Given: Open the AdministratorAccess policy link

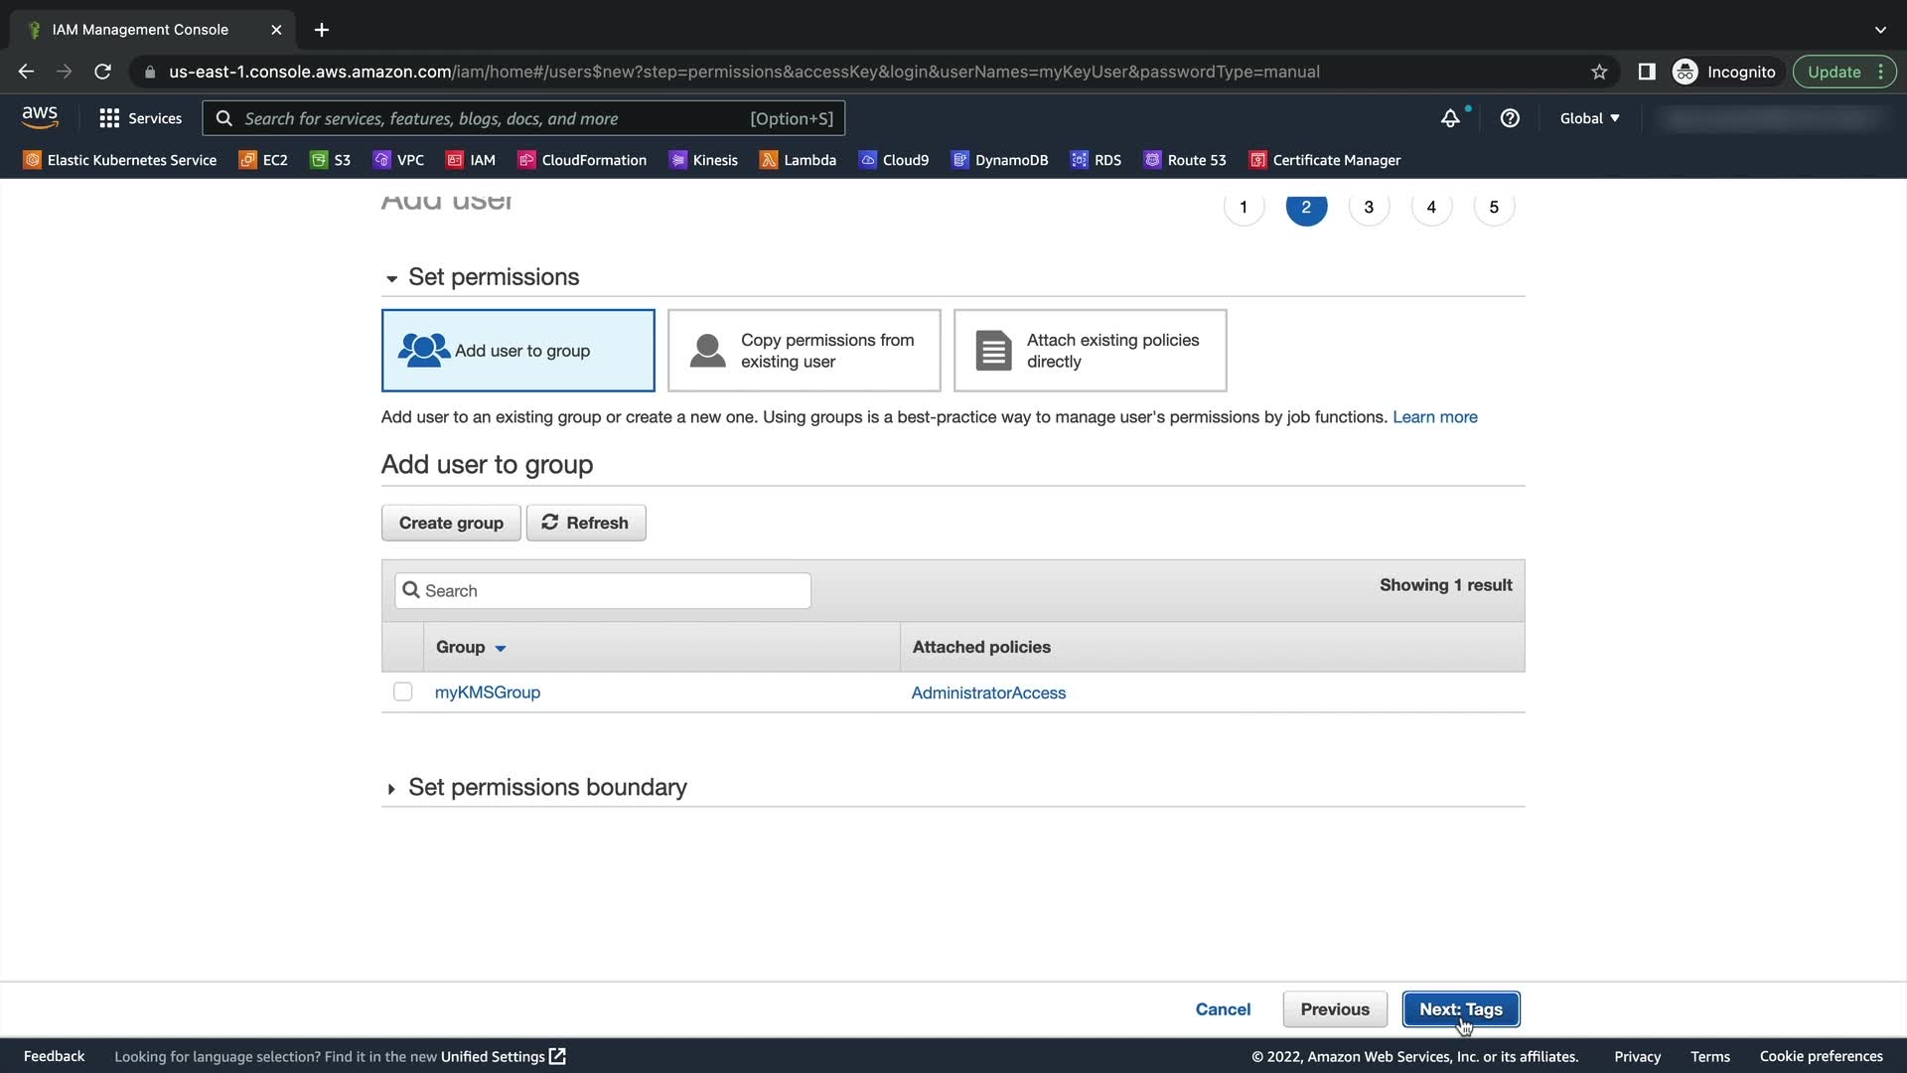Looking at the screenshot, I should (988, 692).
